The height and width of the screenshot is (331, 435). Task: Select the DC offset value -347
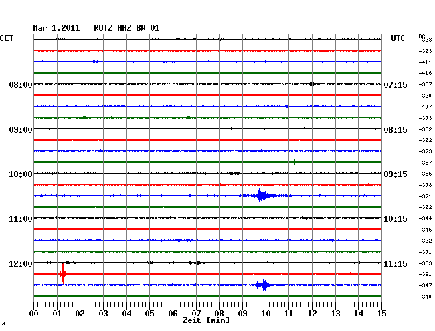(425, 285)
